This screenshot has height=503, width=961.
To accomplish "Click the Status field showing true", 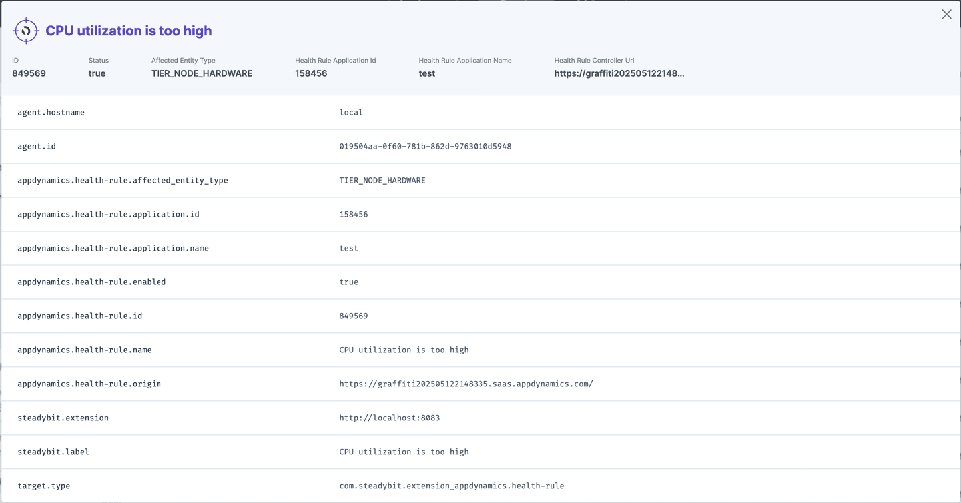I will coord(97,73).
